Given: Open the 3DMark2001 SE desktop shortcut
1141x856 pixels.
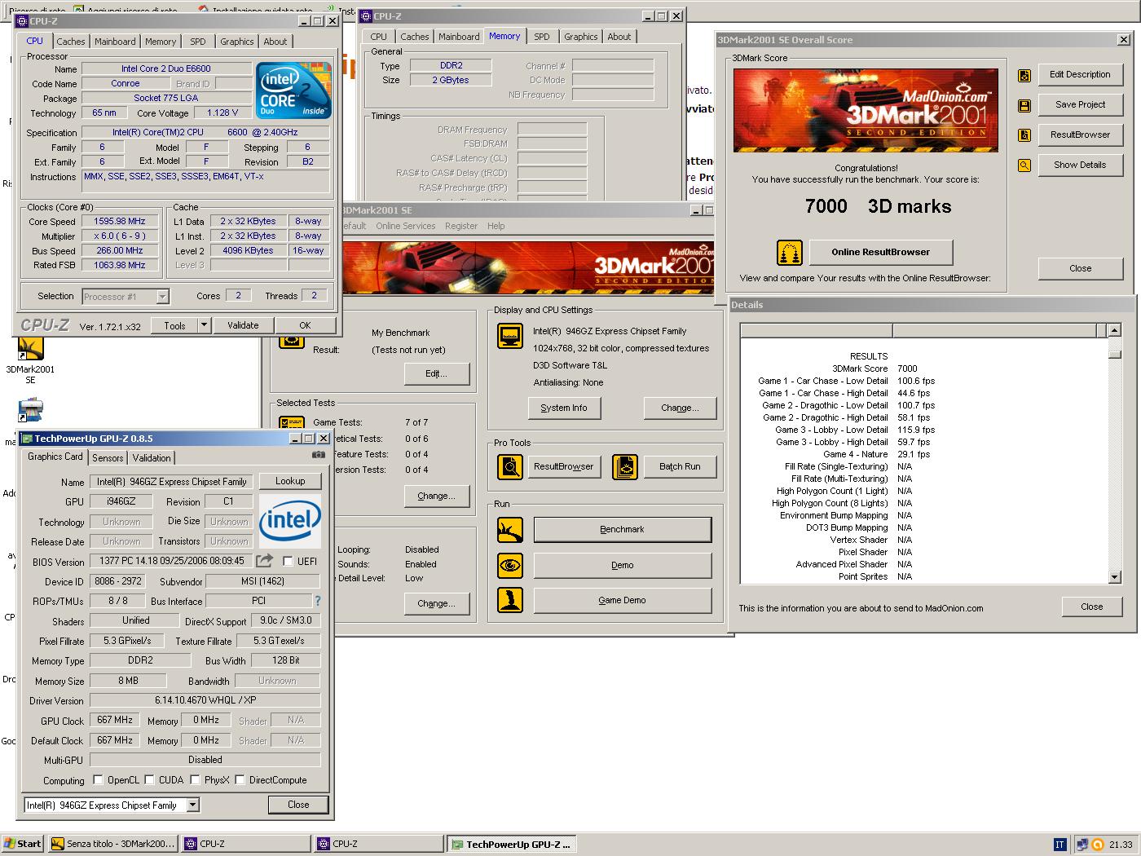Looking at the screenshot, I should point(30,360).
